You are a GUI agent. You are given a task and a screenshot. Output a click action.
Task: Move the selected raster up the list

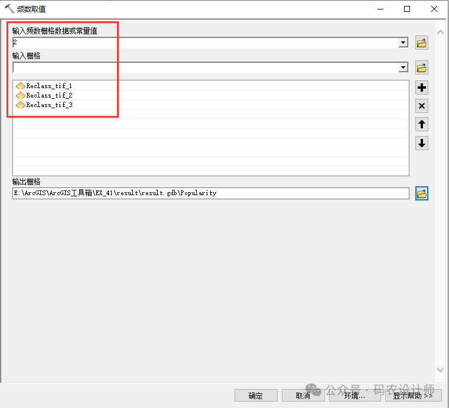(x=422, y=124)
